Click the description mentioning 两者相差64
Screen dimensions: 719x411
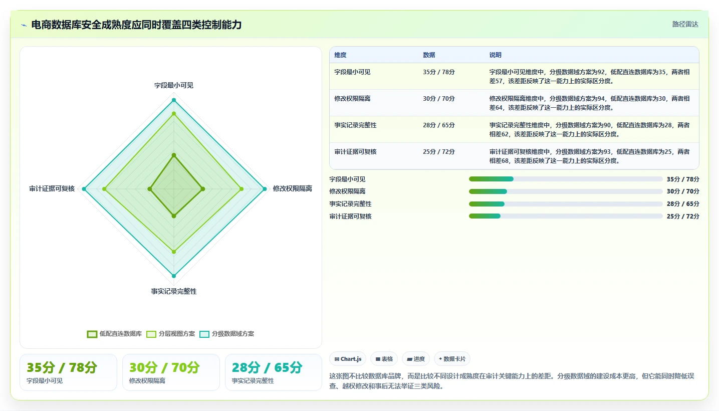pos(590,103)
